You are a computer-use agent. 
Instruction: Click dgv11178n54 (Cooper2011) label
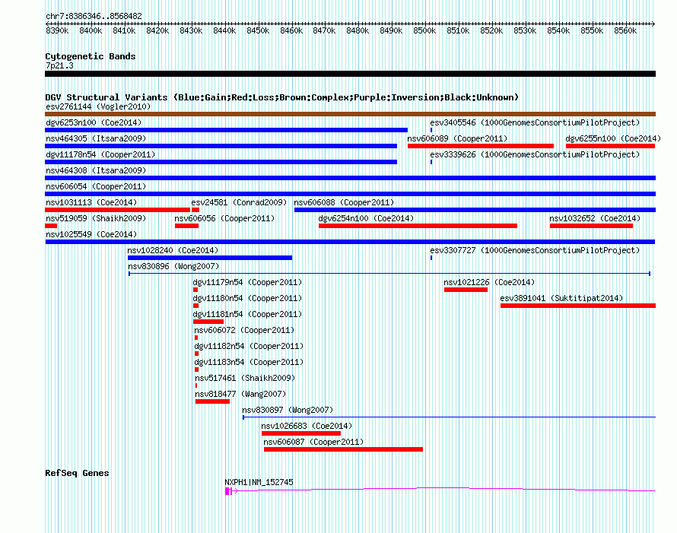pos(100,154)
